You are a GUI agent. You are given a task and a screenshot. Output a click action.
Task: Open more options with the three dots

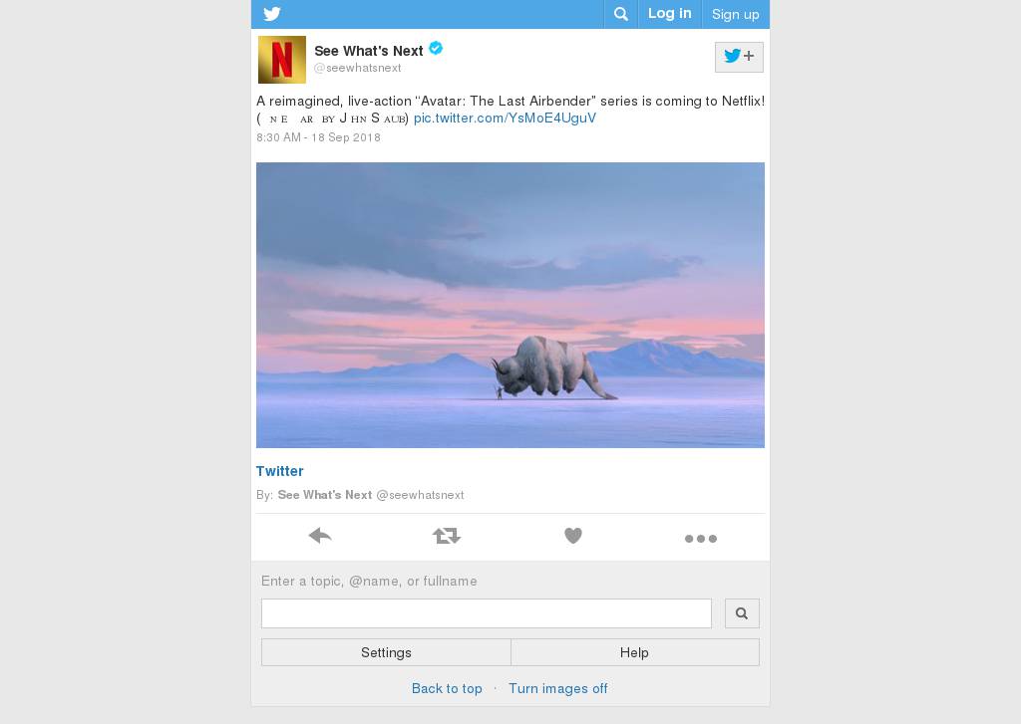click(x=701, y=539)
